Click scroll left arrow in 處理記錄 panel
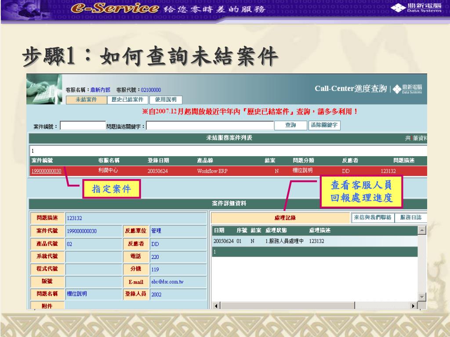This screenshot has width=450, height=337. pyautogui.click(x=216, y=306)
